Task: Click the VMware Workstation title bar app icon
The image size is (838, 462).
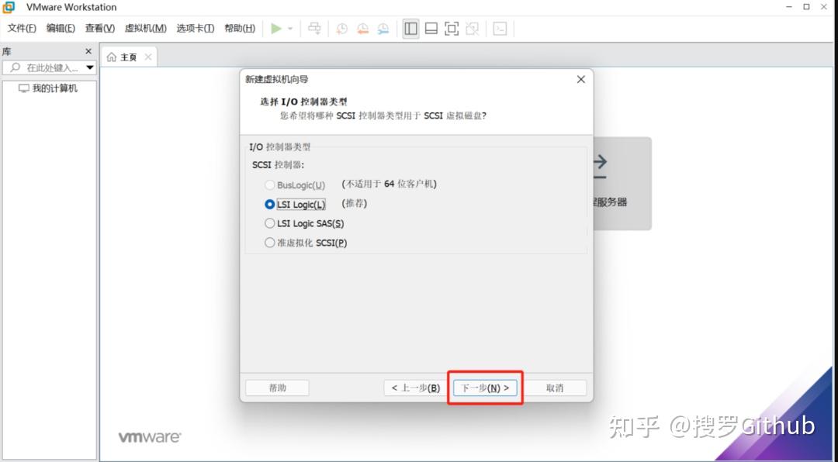Action: click(x=9, y=7)
